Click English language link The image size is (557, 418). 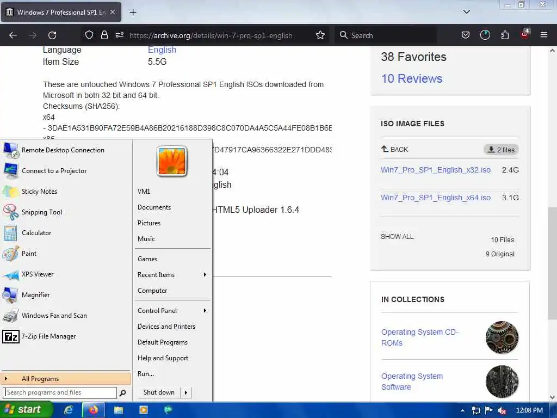pos(162,50)
